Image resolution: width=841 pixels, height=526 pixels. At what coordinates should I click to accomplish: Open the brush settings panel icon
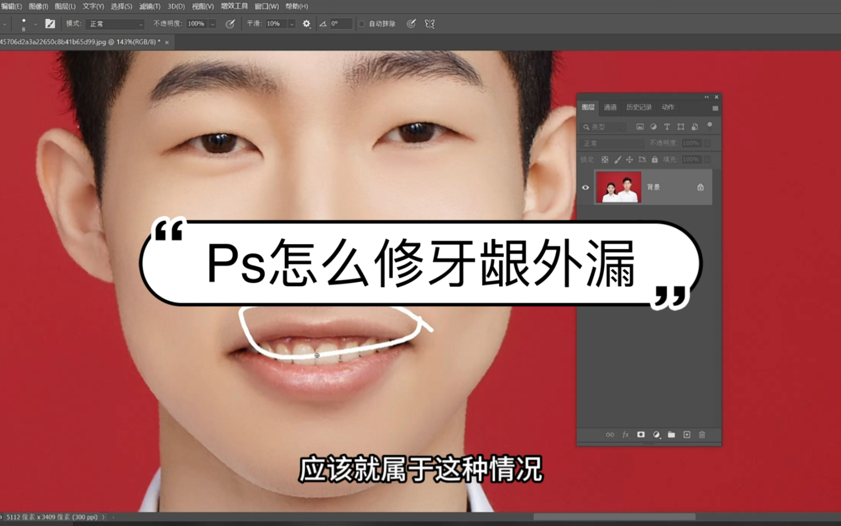(x=50, y=23)
